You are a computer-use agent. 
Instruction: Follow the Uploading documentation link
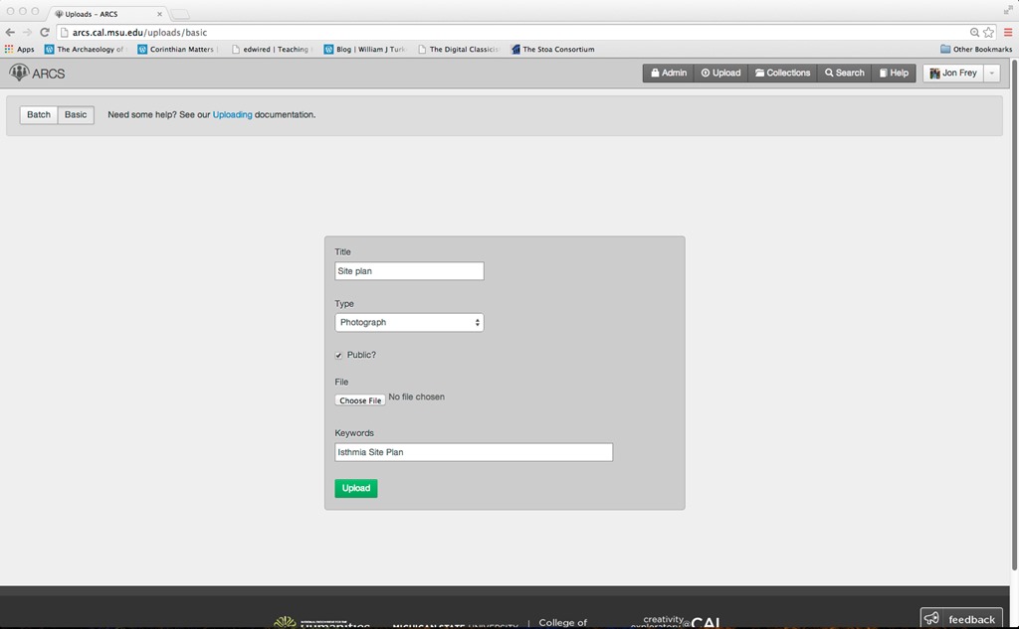(x=232, y=115)
